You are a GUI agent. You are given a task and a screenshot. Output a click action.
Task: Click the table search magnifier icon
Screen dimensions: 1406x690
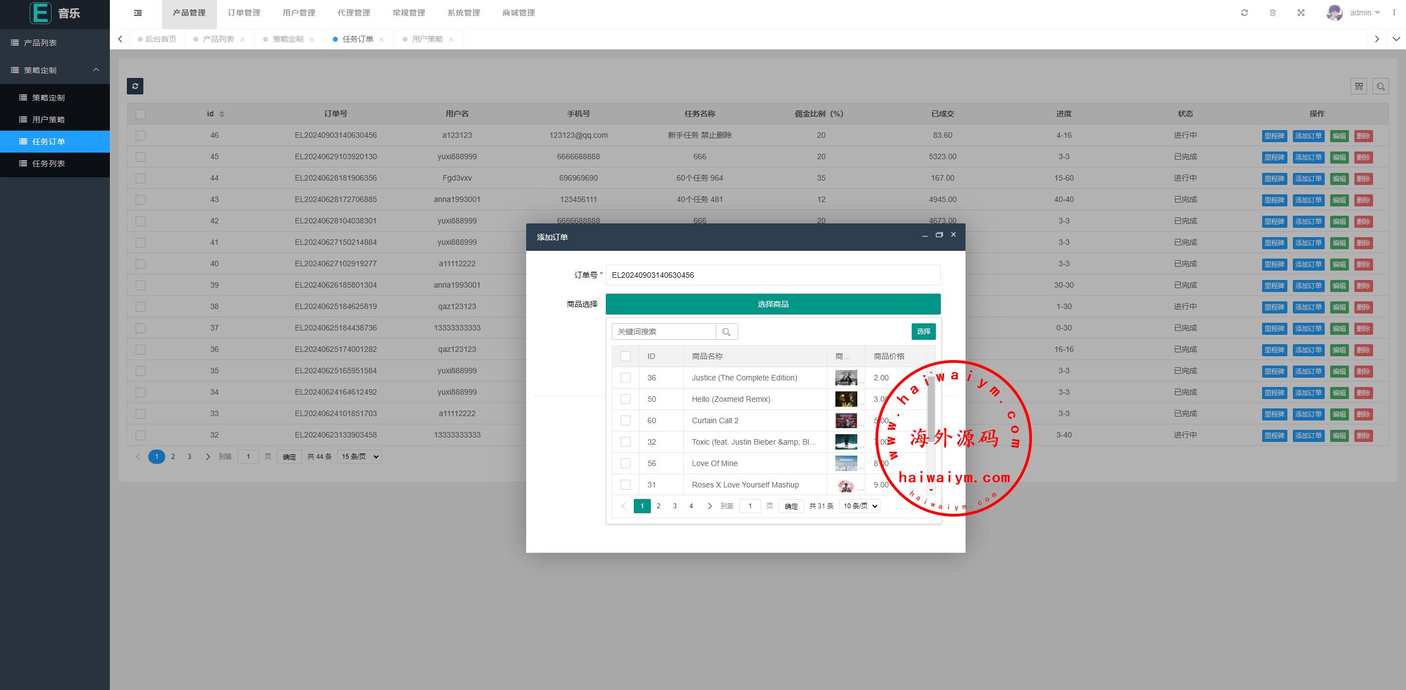tap(1381, 86)
